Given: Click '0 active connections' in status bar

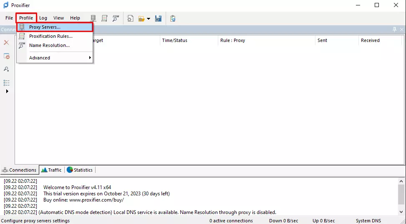Looking at the screenshot, I should click(231, 221).
